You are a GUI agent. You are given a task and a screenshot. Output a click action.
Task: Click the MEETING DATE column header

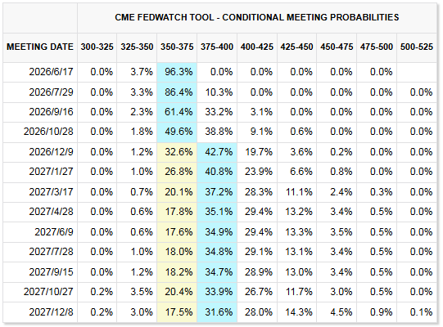click(40, 47)
